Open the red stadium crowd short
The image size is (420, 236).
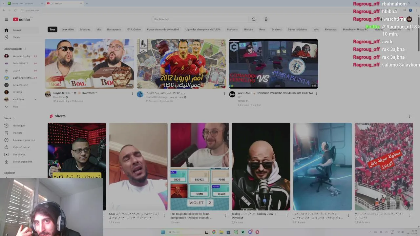(384, 167)
